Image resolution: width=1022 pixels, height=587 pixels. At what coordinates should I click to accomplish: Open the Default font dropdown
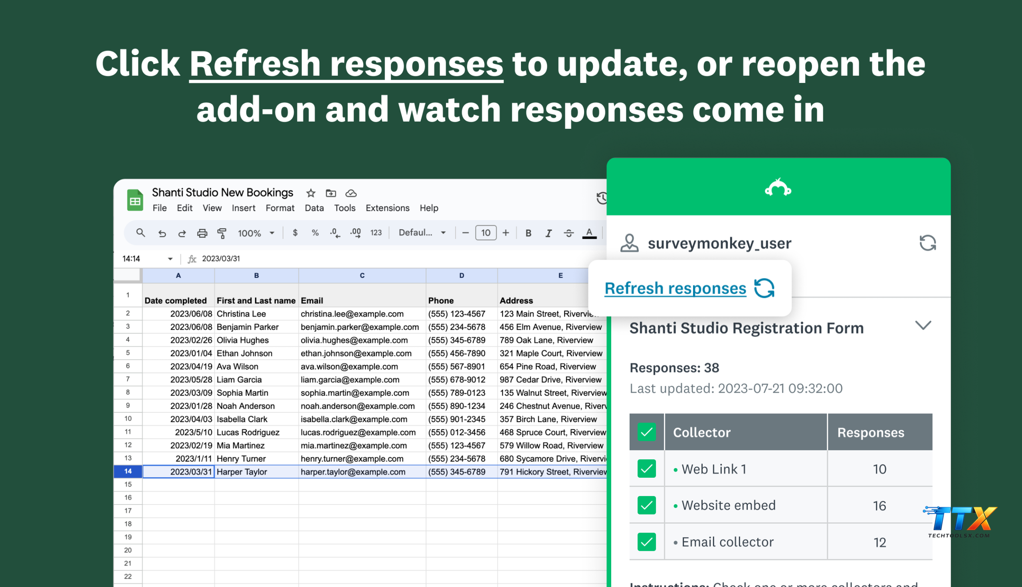click(x=422, y=232)
